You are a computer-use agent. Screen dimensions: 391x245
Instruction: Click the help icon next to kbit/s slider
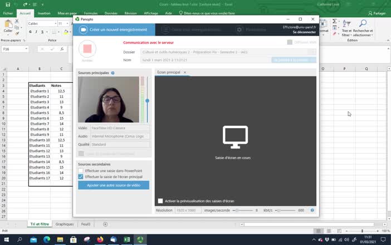(312, 210)
